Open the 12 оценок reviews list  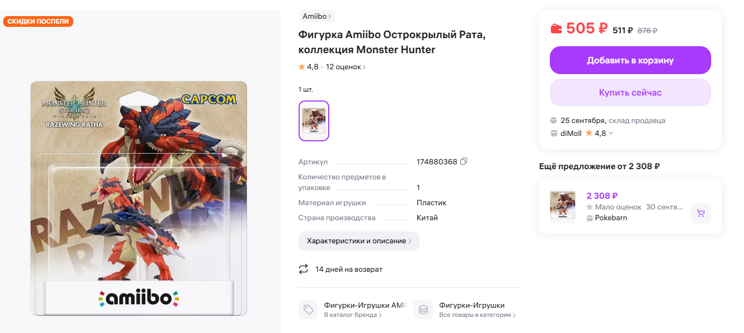coord(345,67)
